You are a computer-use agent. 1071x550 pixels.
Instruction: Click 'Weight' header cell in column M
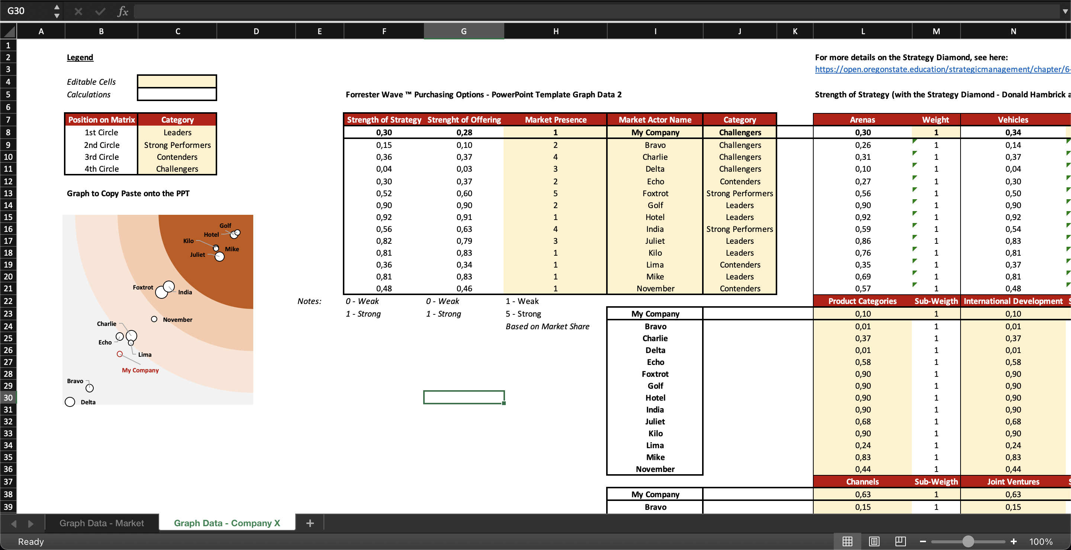point(936,120)
